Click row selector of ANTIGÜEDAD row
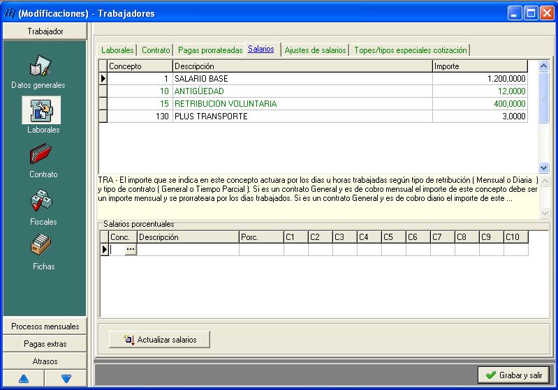Viewport: 558px width, 390px height. pos(103,91)
